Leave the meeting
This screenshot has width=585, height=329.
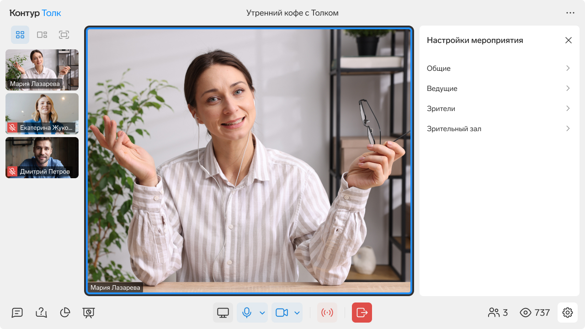pos(362,313)
